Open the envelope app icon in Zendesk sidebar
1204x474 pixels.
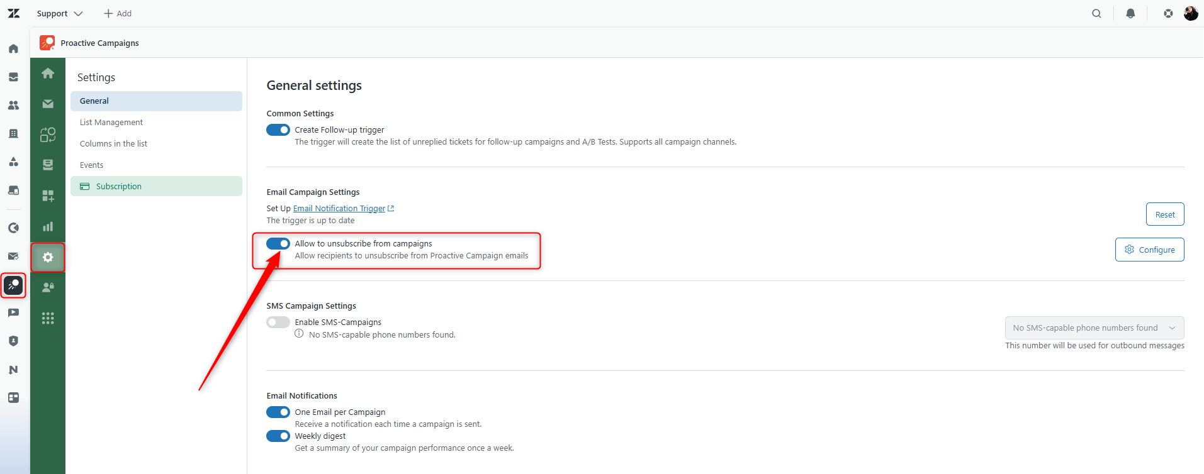point(13,256)
